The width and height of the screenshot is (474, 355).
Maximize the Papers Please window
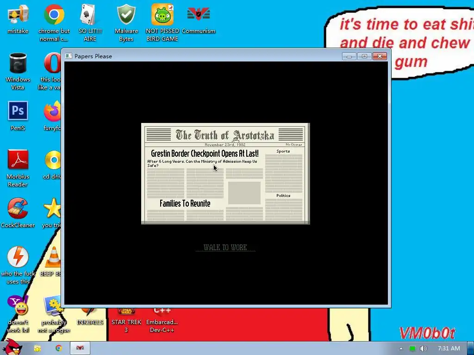[364, 56]
